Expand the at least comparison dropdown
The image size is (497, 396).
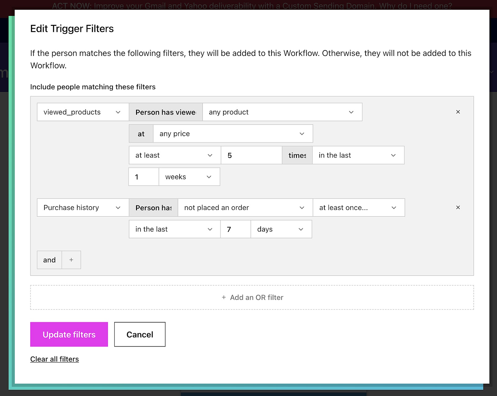pyautogui.click(x=174, y=155)
